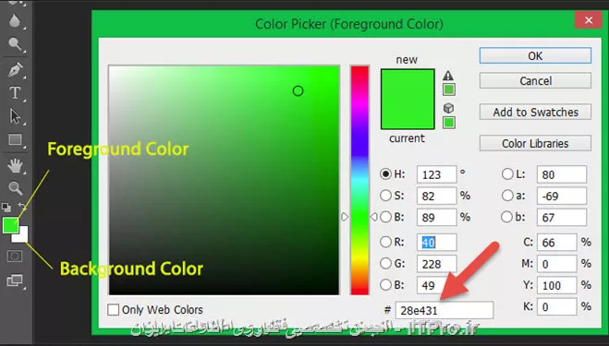Select the Lab b radio button
609x346 pixels.
506,217
